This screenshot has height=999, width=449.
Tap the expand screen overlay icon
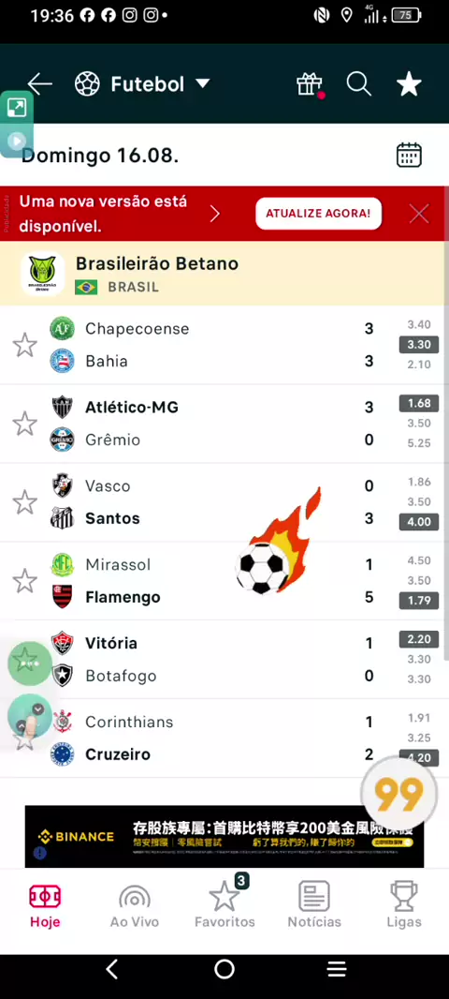(x=17, y=108)
